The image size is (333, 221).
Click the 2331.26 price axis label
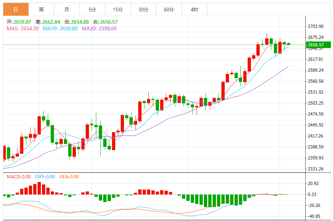coord(315,169)
